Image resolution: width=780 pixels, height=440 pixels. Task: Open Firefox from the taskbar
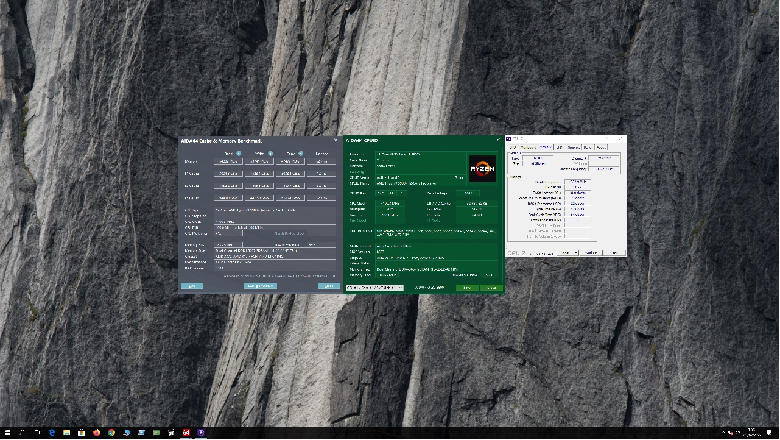96,433
